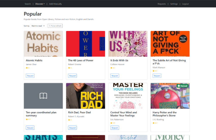Click the placeholder book icon for Ten-year plan
Viewport: 216px width, 140px height.
click(43, 96)
